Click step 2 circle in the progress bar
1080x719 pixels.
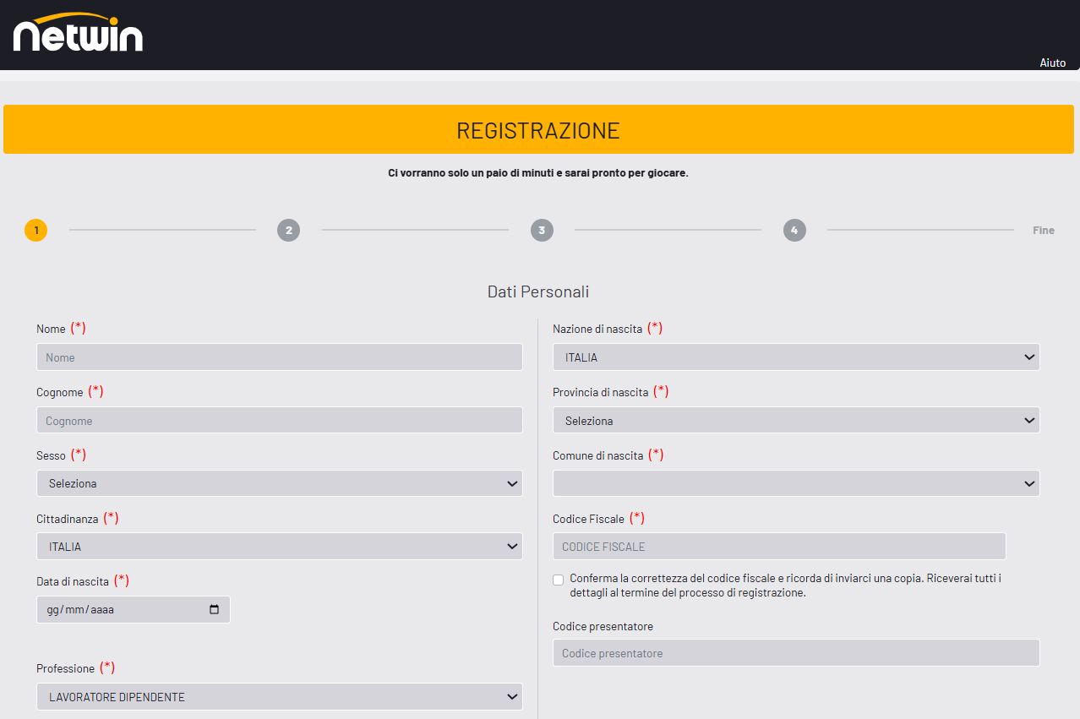tap(288, 229)
